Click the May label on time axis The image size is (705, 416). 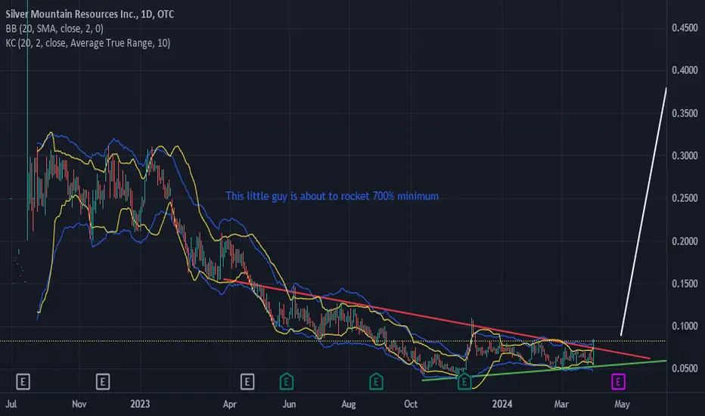[x=622, y=404]
